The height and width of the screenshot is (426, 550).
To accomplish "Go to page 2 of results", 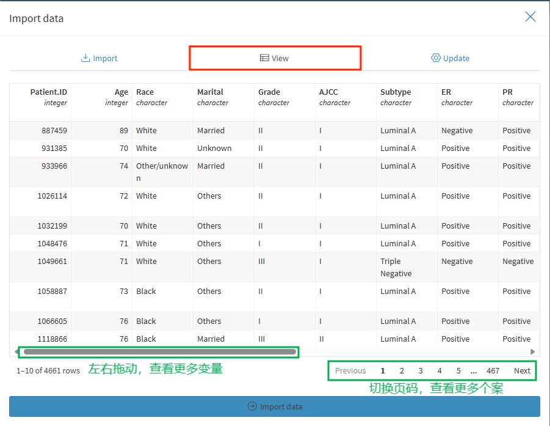I will [x=402, y=370].
